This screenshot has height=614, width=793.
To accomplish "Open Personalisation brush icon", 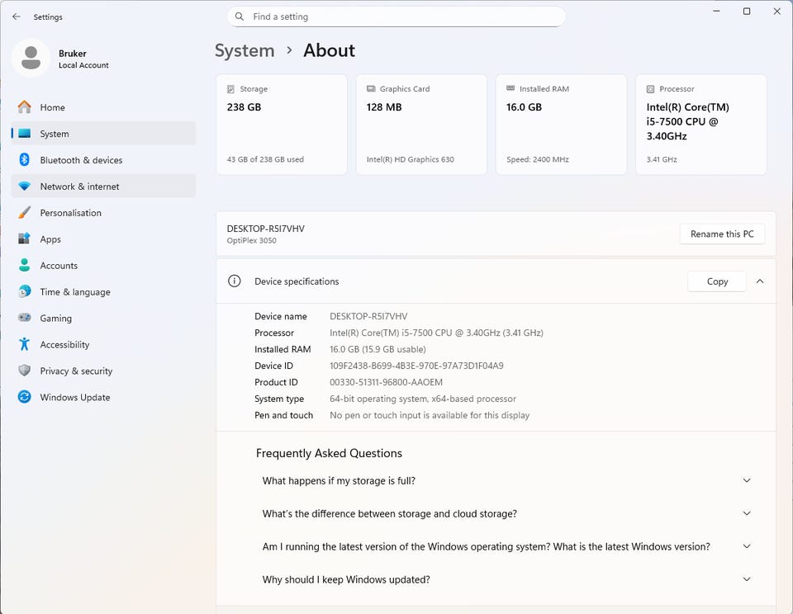I will pos(24,213).
